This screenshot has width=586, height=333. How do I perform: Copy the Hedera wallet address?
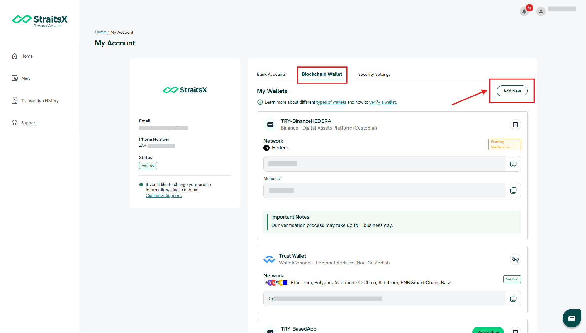(x=513, y=164)
